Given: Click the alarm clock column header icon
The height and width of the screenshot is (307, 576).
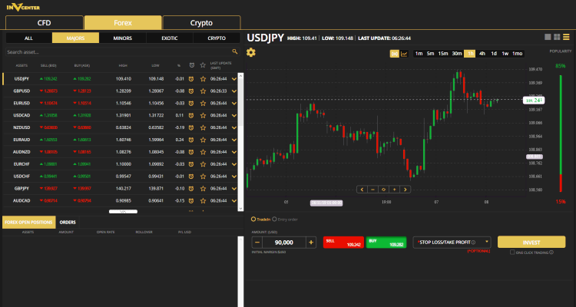Looking at the screenshot, I should [192, 65].
